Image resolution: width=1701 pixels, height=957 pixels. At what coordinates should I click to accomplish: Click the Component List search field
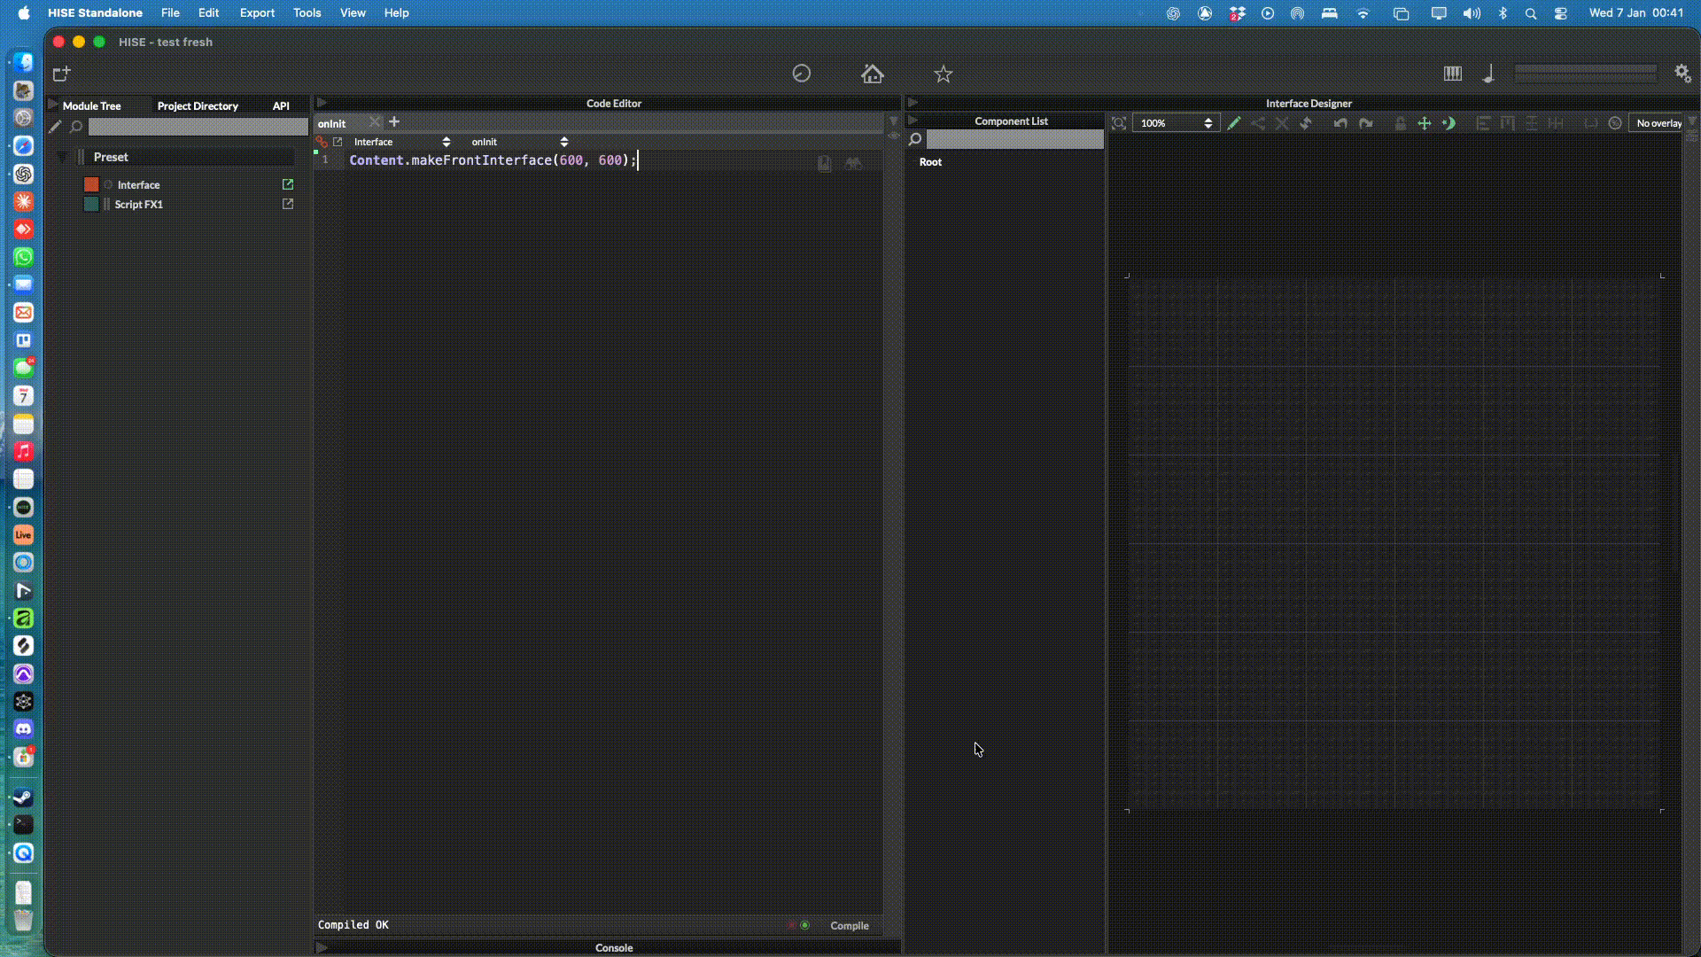(1014, 139)
